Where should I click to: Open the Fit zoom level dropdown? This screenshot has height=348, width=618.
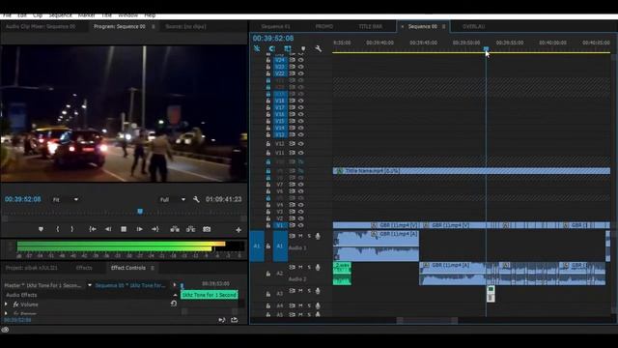pyautogui.click(x=66, y=200)
